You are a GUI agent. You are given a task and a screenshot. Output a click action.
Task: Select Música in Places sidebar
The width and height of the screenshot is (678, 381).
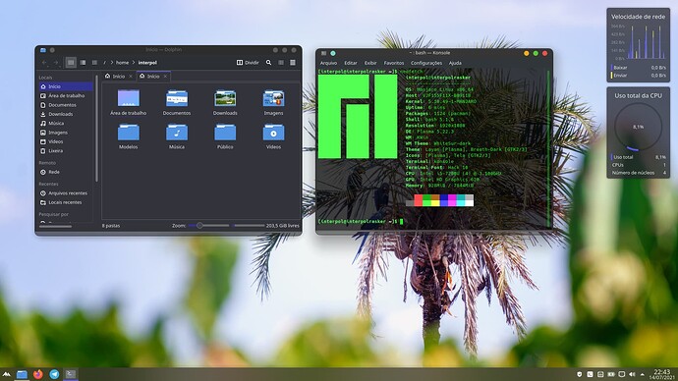coord(66,123)
